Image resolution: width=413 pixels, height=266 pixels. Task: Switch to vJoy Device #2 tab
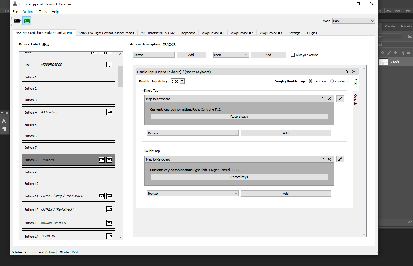point(242,33)
